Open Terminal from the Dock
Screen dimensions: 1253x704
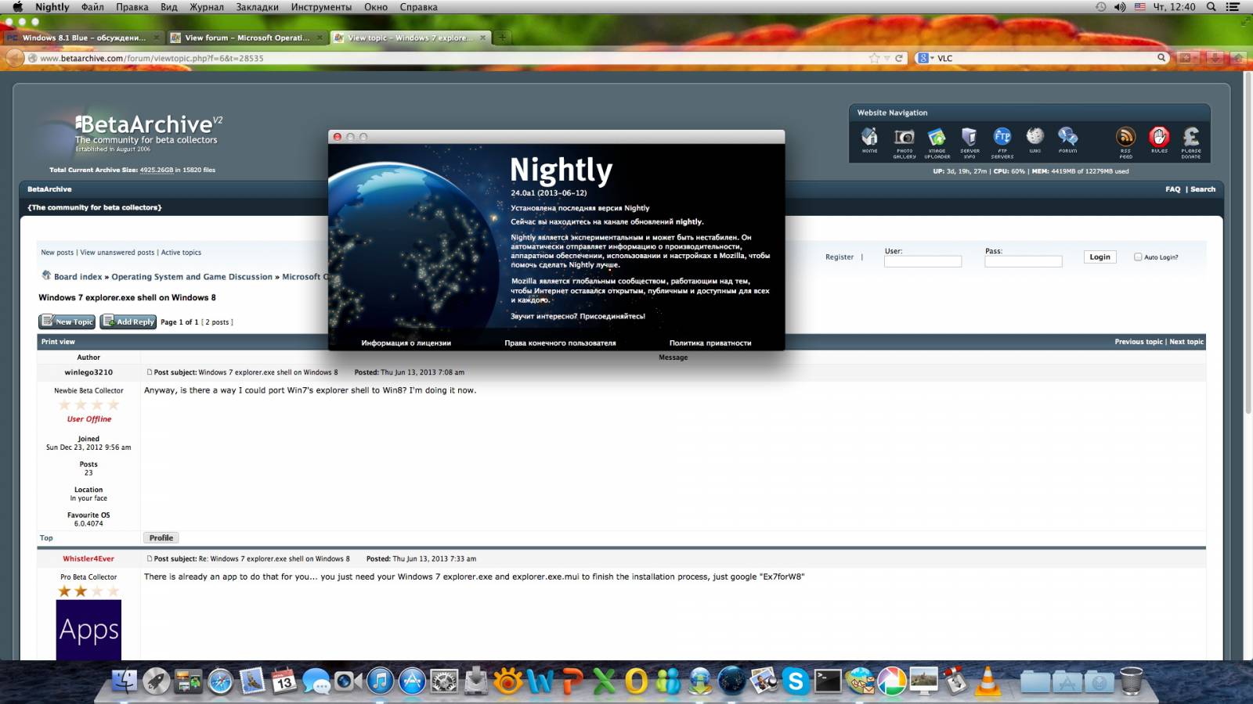click(x=828, y=681)
